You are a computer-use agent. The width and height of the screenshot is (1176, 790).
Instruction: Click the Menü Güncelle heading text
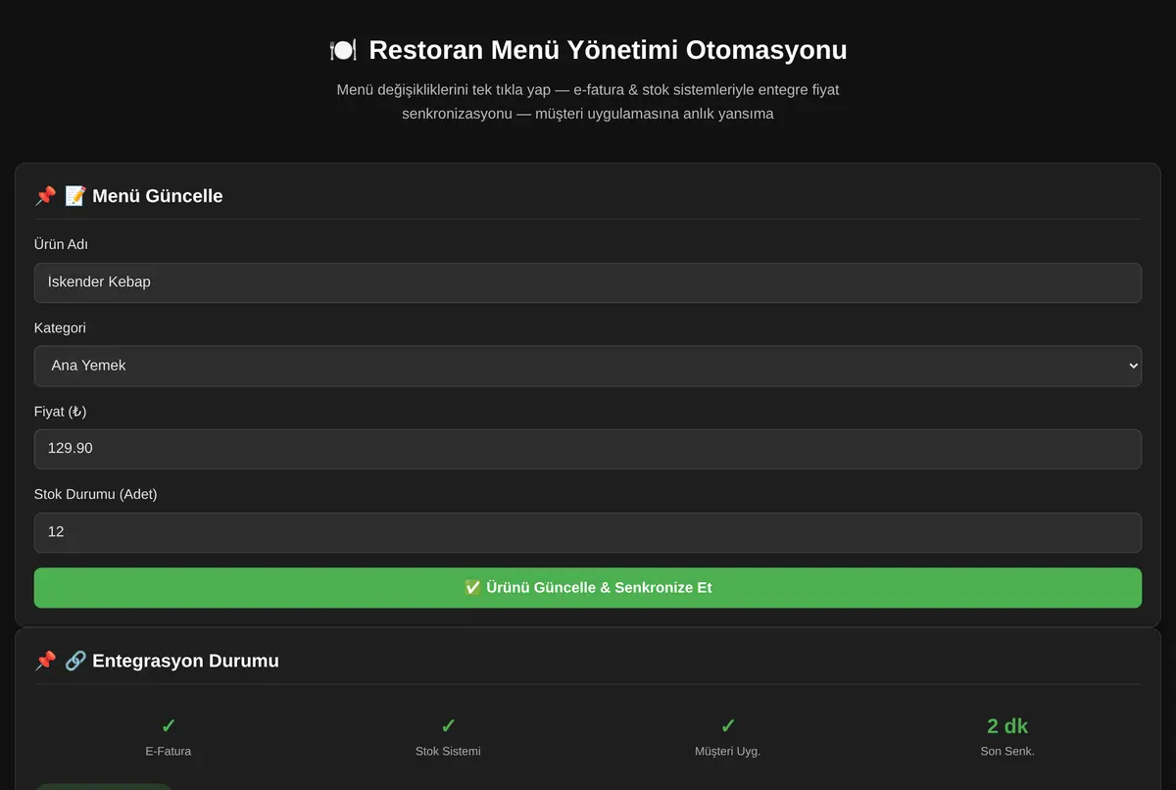tap(158, 196)
